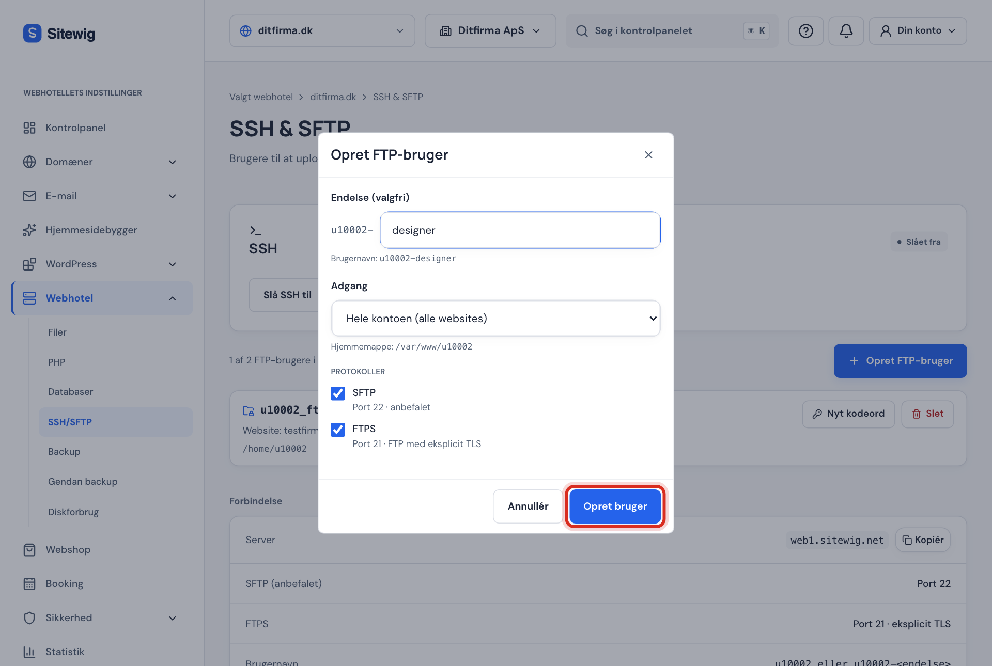Expand the E-mail sidebar chevron
Image resolution: width=992 pixels, height=666 pixels.
(173, 196)
